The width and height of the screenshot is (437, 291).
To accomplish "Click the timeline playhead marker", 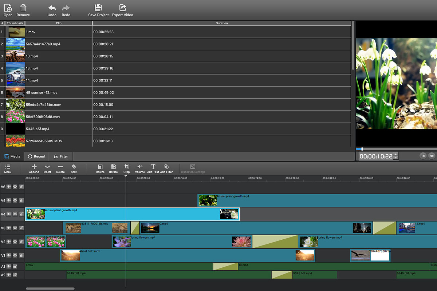I will tap(126, 177).
